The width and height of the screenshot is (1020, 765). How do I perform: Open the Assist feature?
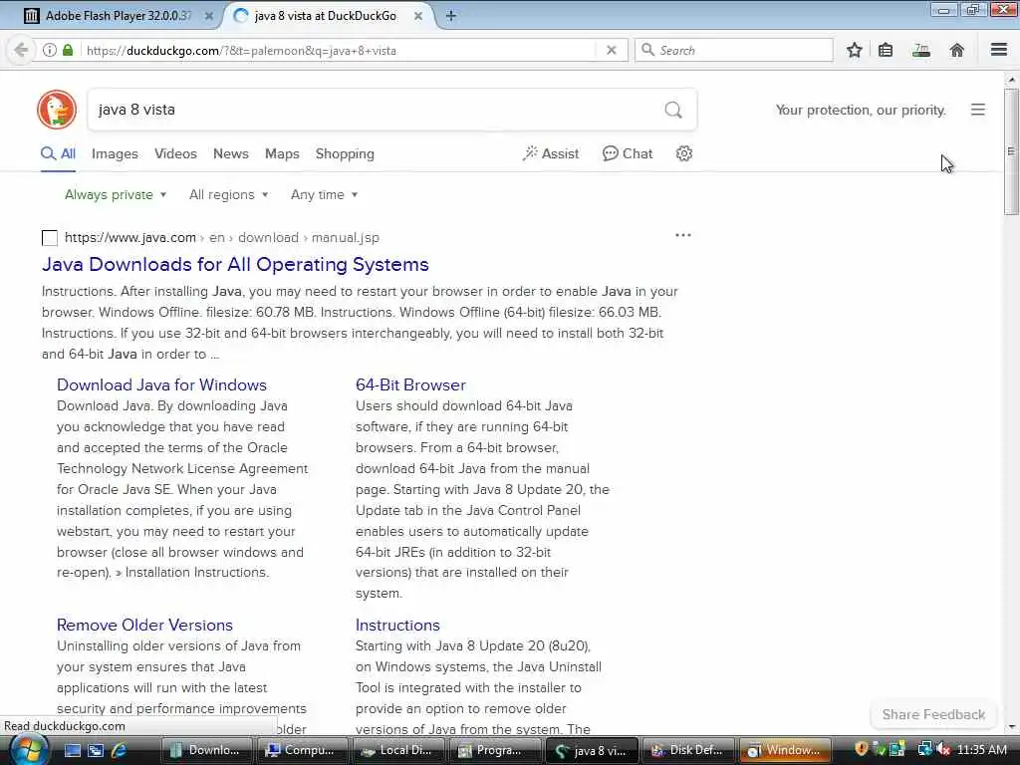[550, 153]
